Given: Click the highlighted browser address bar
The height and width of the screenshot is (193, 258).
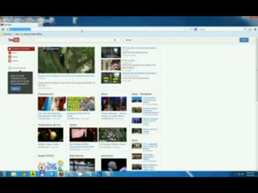Looking at the screenshot, I should 95,29.
